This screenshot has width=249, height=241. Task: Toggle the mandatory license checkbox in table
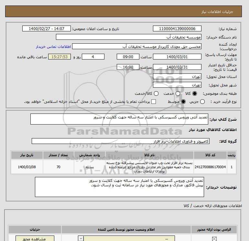coord(214,239)
